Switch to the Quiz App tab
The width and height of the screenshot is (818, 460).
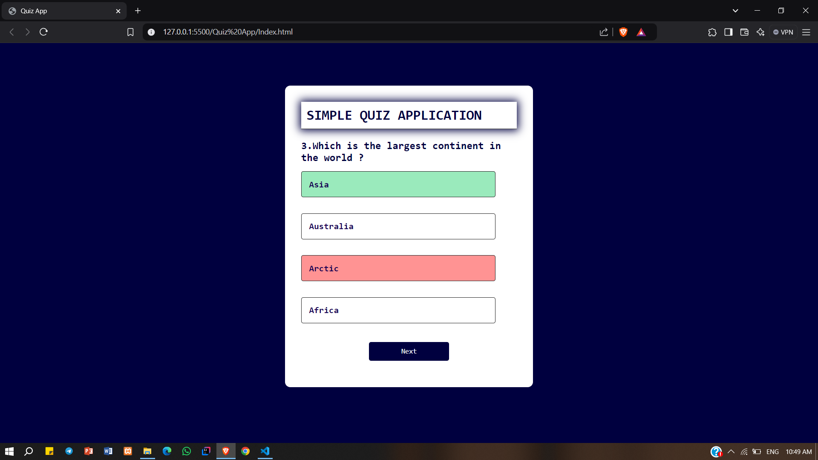click(64, 11)
